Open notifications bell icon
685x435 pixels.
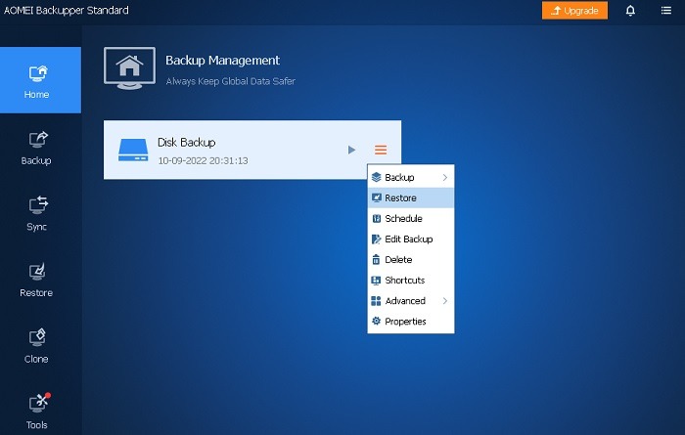(x=630, y=11)
